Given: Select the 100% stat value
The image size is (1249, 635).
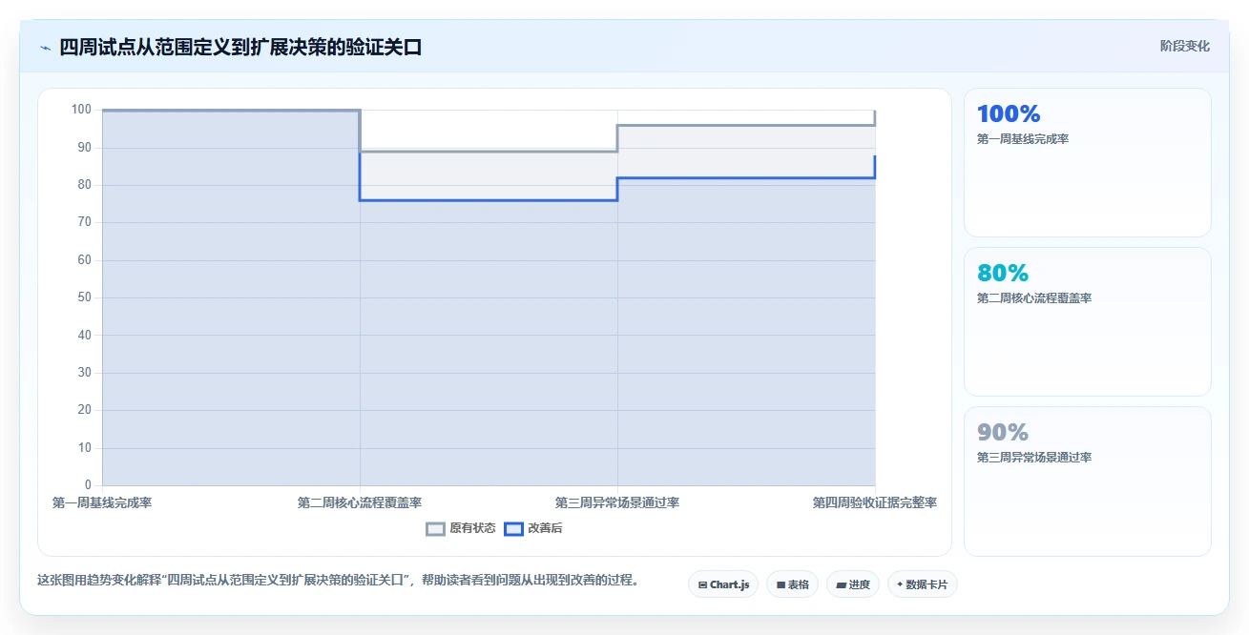Looking at the screenshot, I should [x=1009, y=113].
